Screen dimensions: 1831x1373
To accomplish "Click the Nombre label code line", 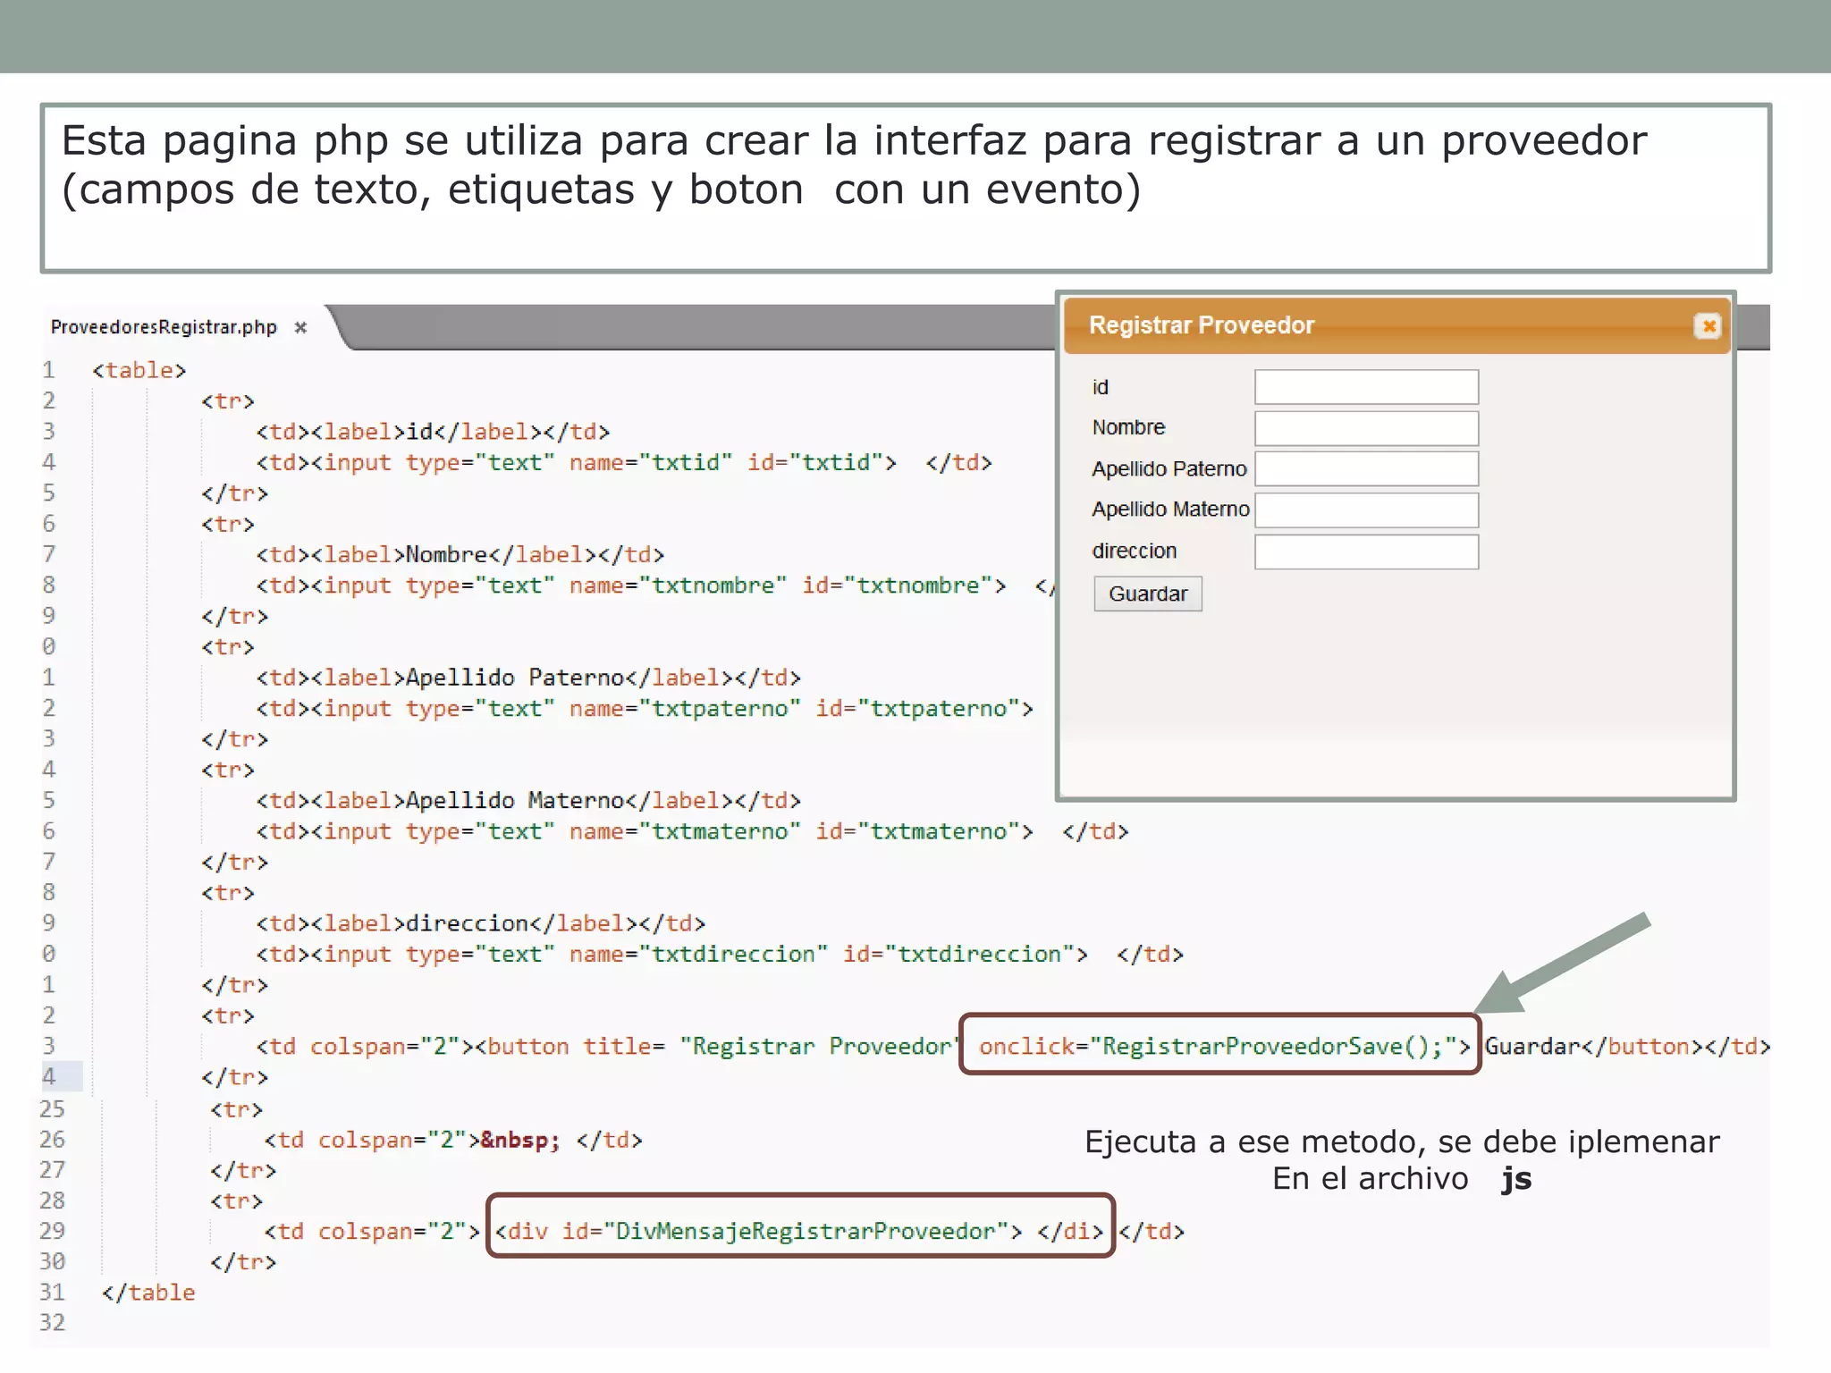I will tap(460, 554).
